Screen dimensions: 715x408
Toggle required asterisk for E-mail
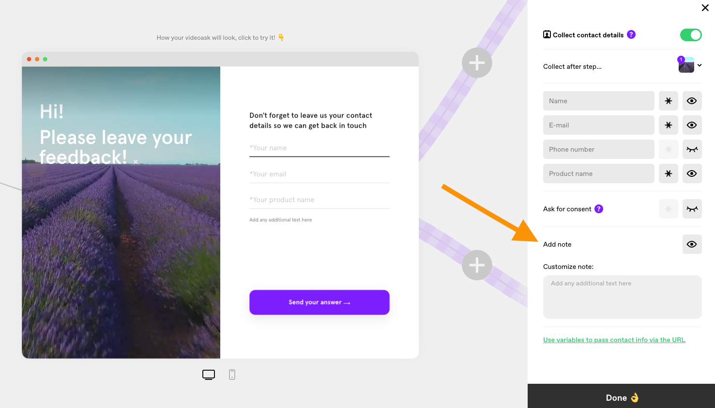[669, 125]
